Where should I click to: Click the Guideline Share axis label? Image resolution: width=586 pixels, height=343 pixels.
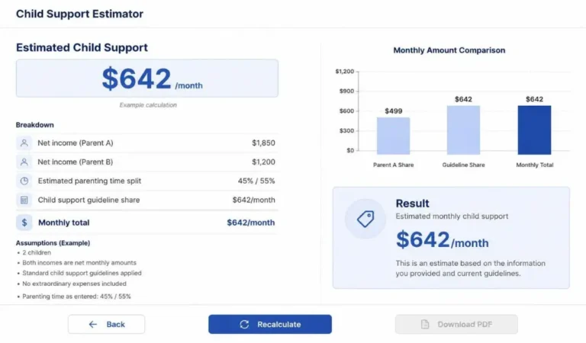tap(463, 165)
